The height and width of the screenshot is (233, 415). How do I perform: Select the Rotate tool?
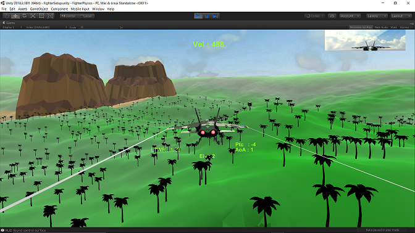tap(24, 16)
